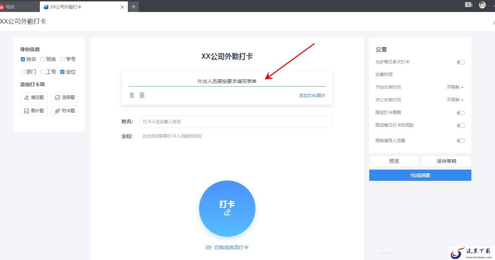Image resolution: width=495 pixels, height=260 pixels.
Task: Enable 允许每日多次打卡 toggle
Action: [x=460, y=62]
